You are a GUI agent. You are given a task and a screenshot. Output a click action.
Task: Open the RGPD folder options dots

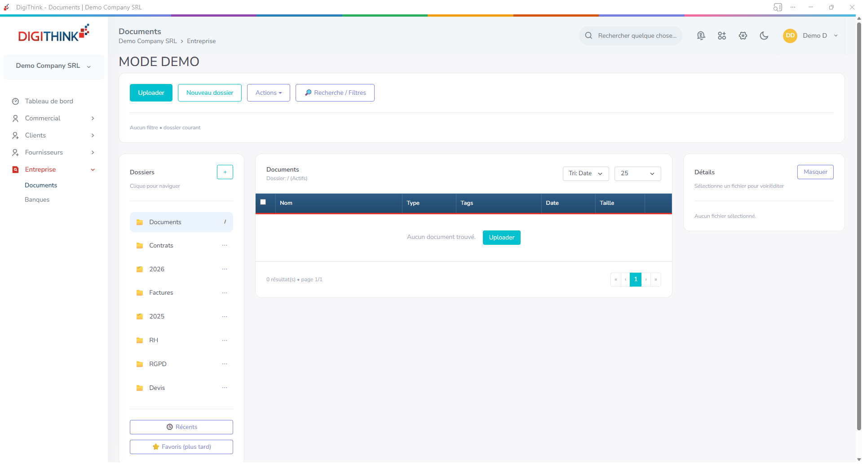click(225, 364)
